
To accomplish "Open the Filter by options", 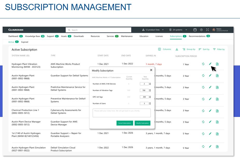I will coord(219,49).
